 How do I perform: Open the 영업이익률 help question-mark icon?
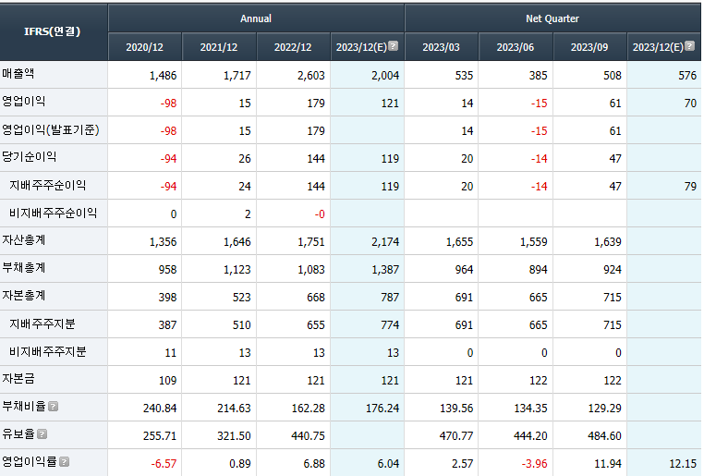click(64, 461)
